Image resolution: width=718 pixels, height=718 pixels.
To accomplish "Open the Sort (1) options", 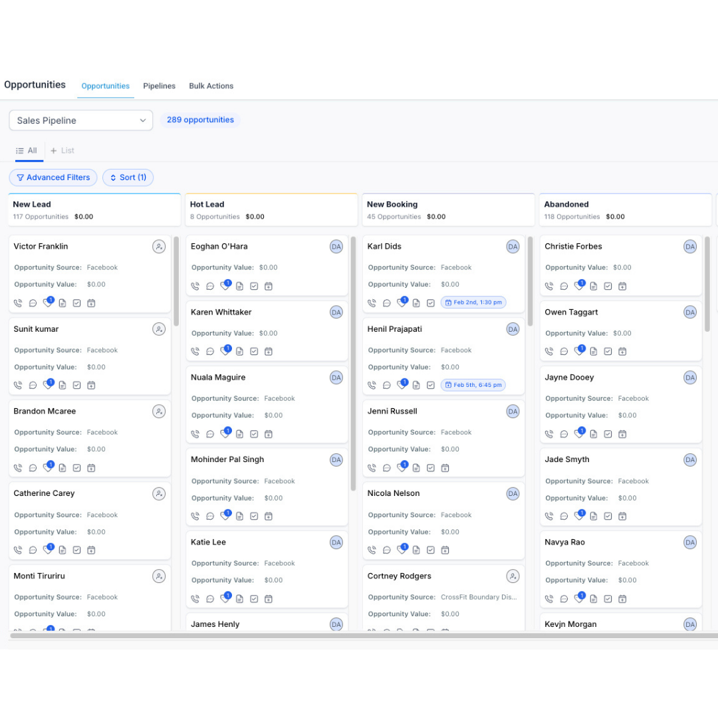I will click(x=128, y=178).
